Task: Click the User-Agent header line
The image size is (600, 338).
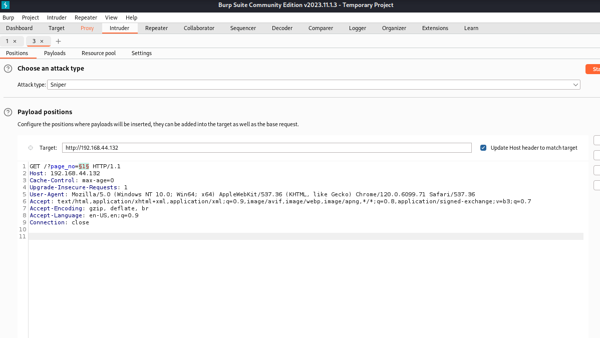Action: 252,194
